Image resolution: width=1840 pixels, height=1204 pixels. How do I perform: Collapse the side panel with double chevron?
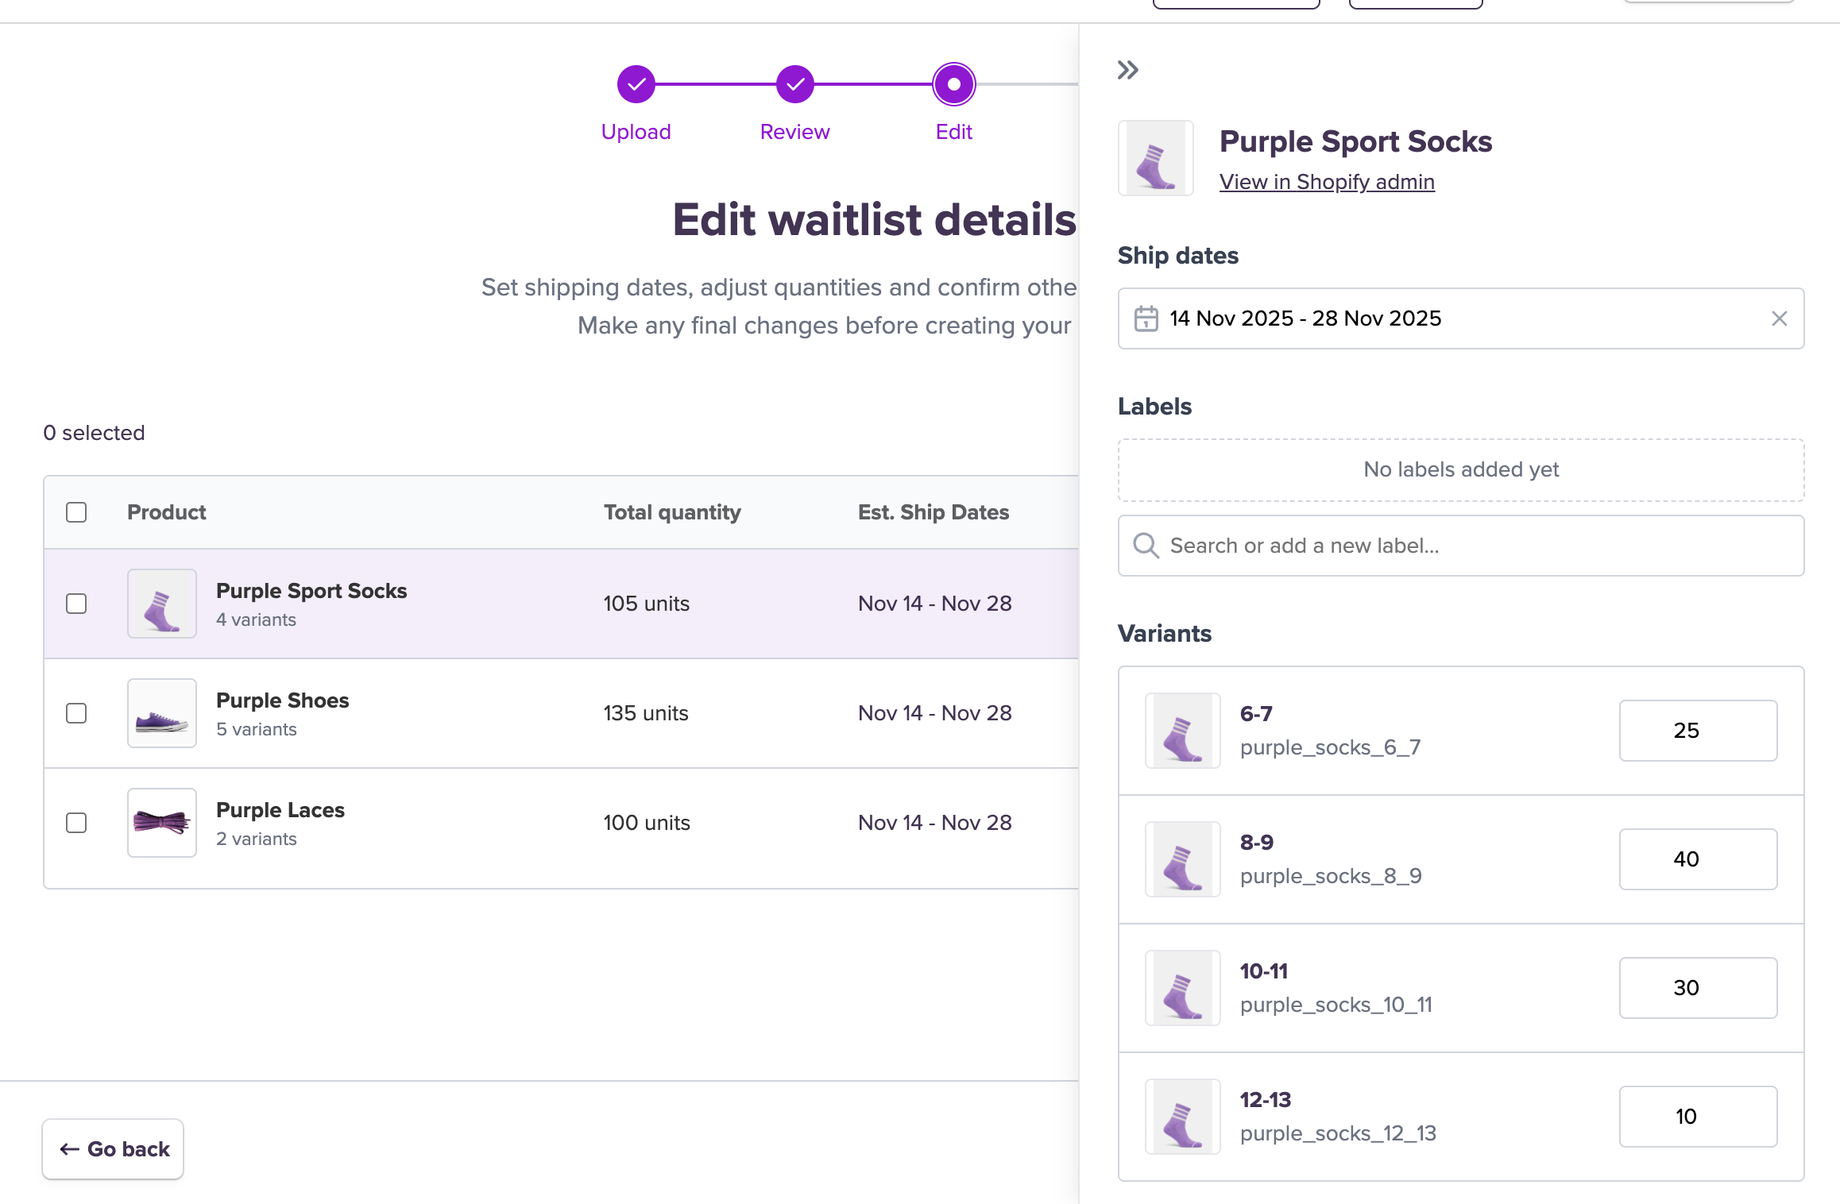[1127, 71]
